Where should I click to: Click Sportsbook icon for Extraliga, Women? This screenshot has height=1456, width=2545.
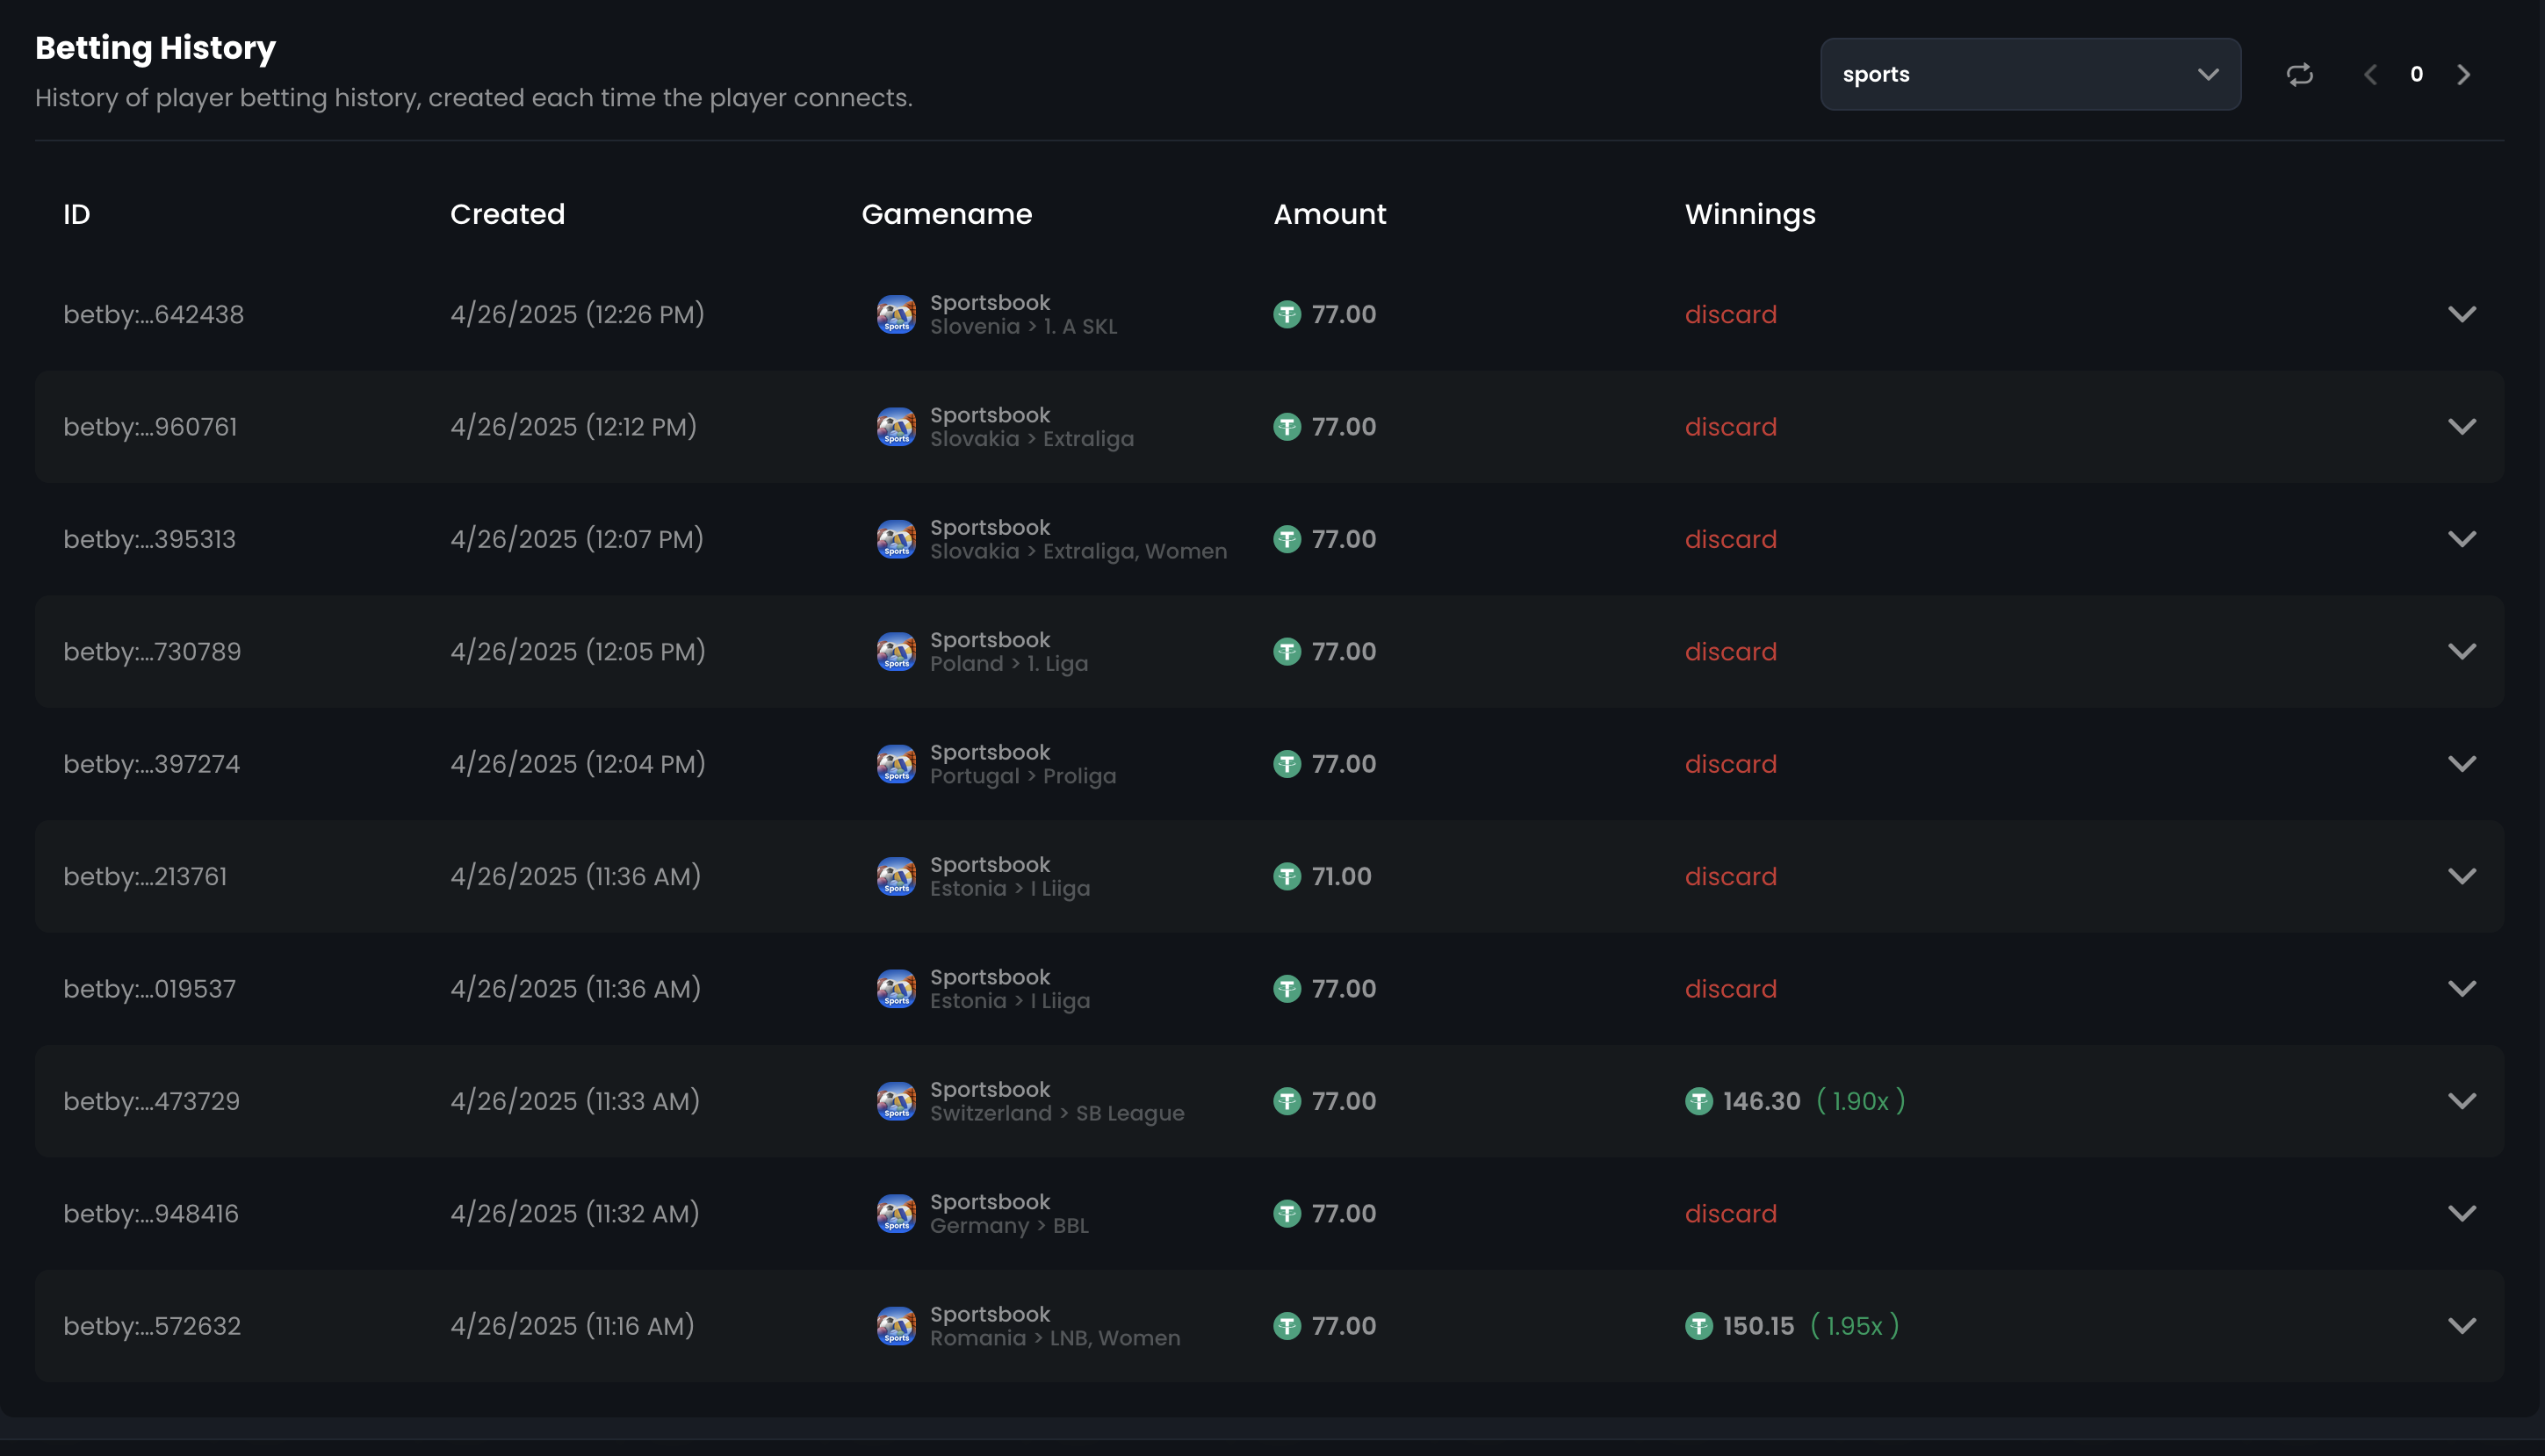tap(896, 539)
